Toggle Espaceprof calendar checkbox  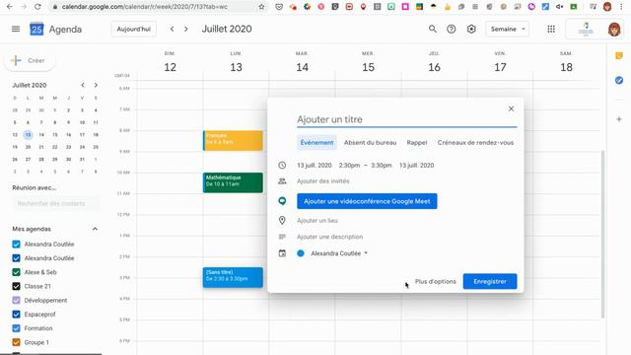point(16,315)
